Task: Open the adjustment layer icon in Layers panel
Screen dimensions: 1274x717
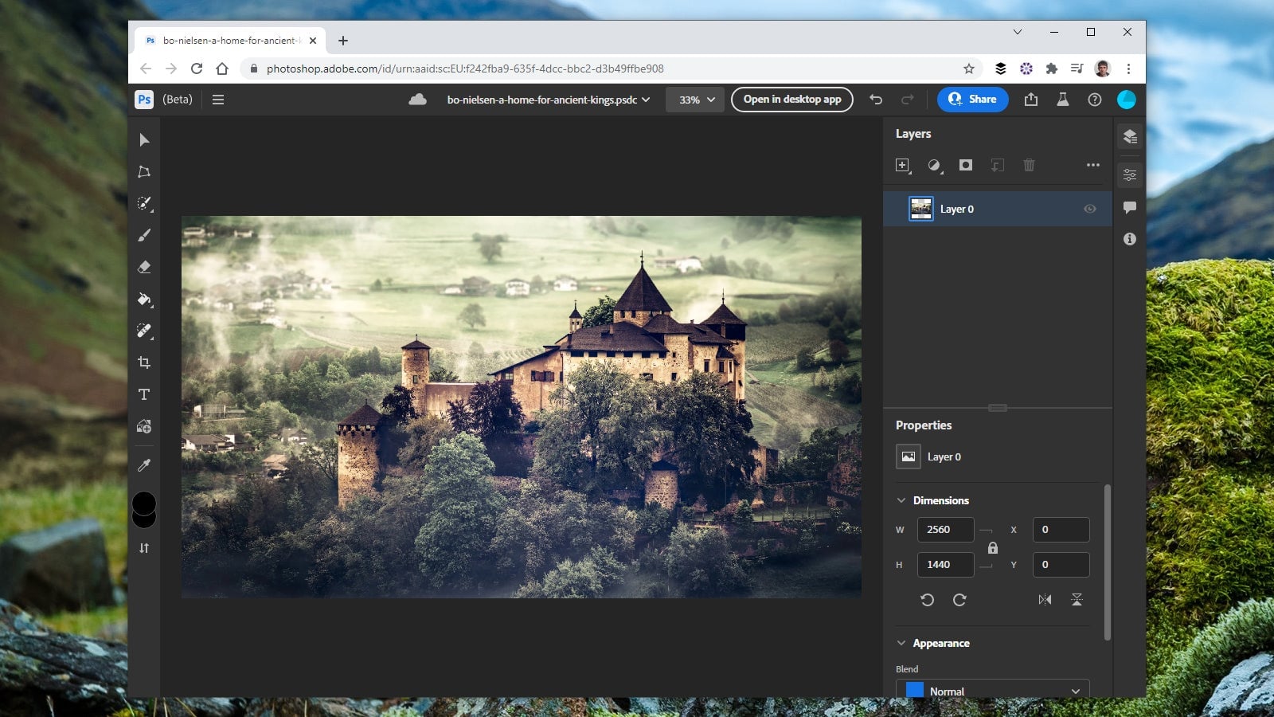Action: 935,166
